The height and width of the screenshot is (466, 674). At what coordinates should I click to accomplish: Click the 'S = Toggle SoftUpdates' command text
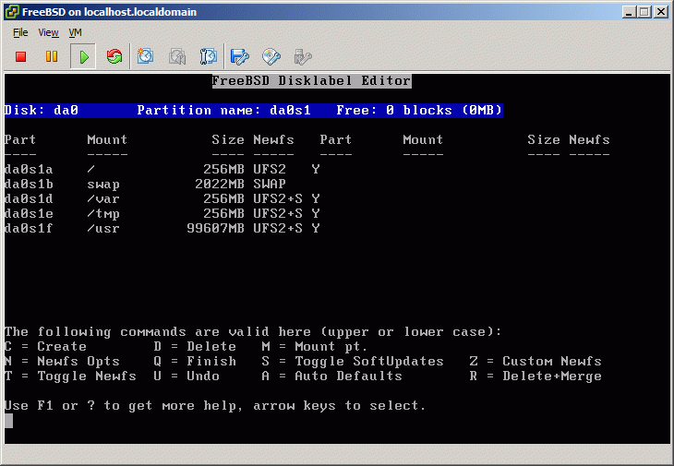pyautogui.click(x=353, y=362)
